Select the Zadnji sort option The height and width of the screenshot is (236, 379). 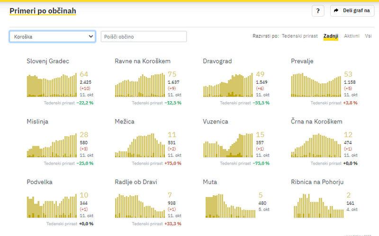click(331, 36)
